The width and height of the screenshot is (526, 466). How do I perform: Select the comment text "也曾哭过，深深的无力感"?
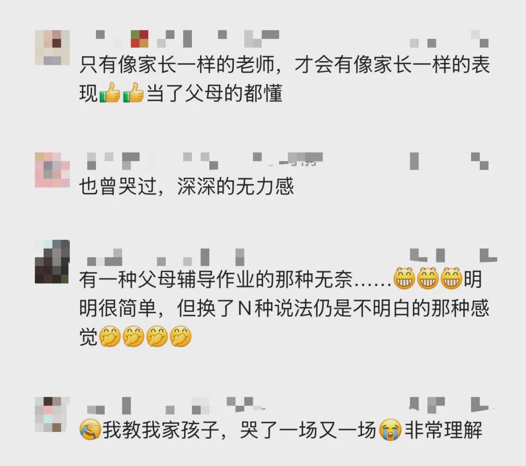point(187,186)
